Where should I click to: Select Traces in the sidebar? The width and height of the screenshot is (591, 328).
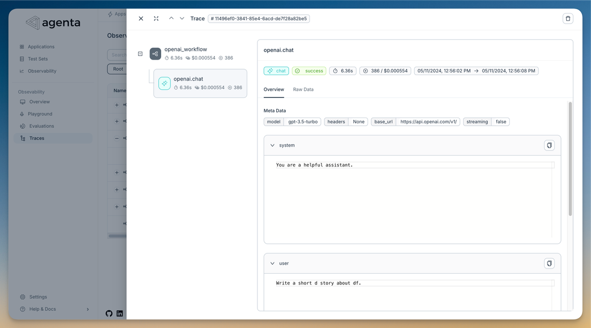coord(53,138)
